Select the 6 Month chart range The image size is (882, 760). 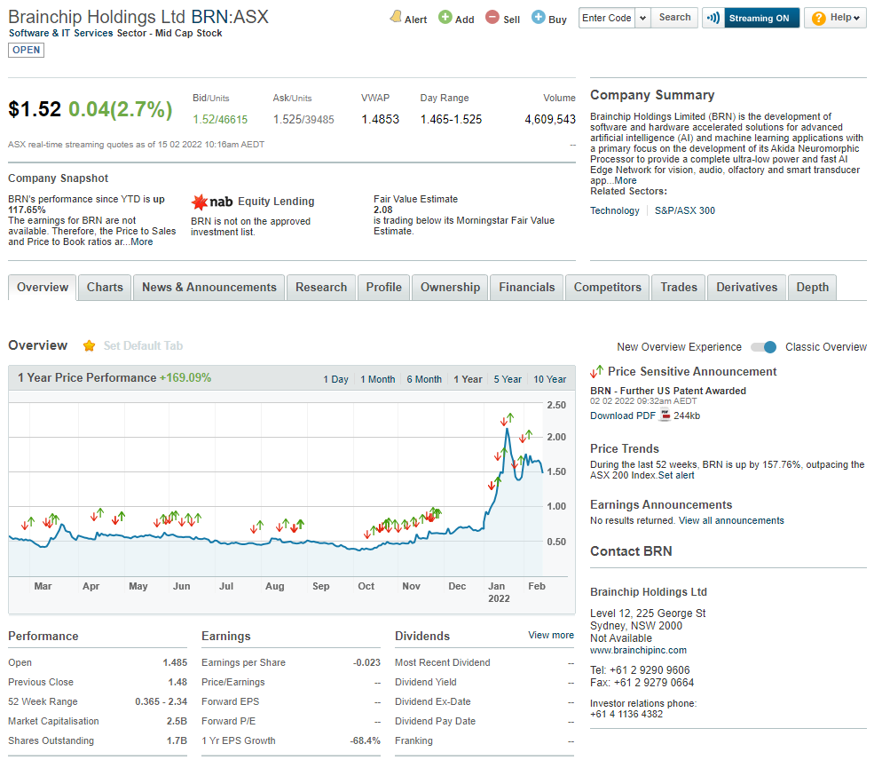[424, 379]
